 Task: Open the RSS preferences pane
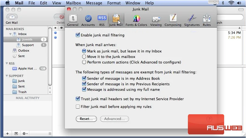(102, 20)
